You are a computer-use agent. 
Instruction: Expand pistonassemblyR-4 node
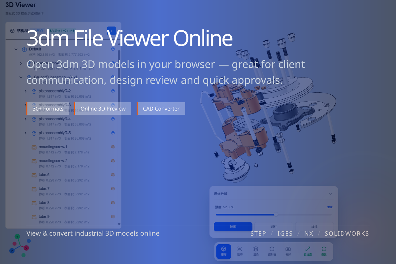tap(26, 119)
